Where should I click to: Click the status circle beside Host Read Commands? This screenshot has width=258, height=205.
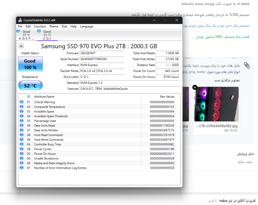tap(21, 135)
